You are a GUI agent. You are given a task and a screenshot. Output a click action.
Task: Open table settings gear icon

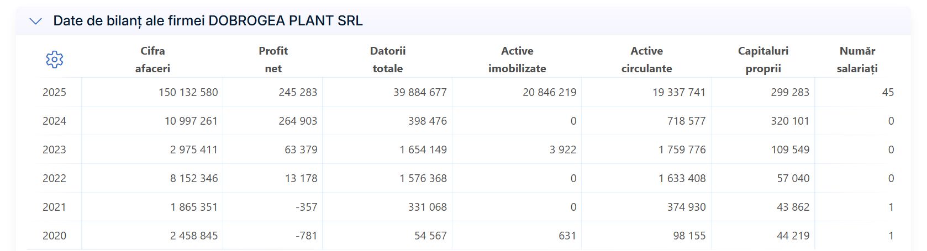tap(54, 59)
